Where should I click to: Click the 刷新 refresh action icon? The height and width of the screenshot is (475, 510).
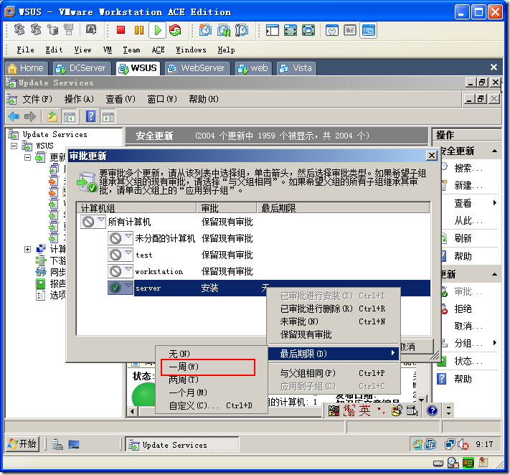pyautogui.click(x=444, y=238)
